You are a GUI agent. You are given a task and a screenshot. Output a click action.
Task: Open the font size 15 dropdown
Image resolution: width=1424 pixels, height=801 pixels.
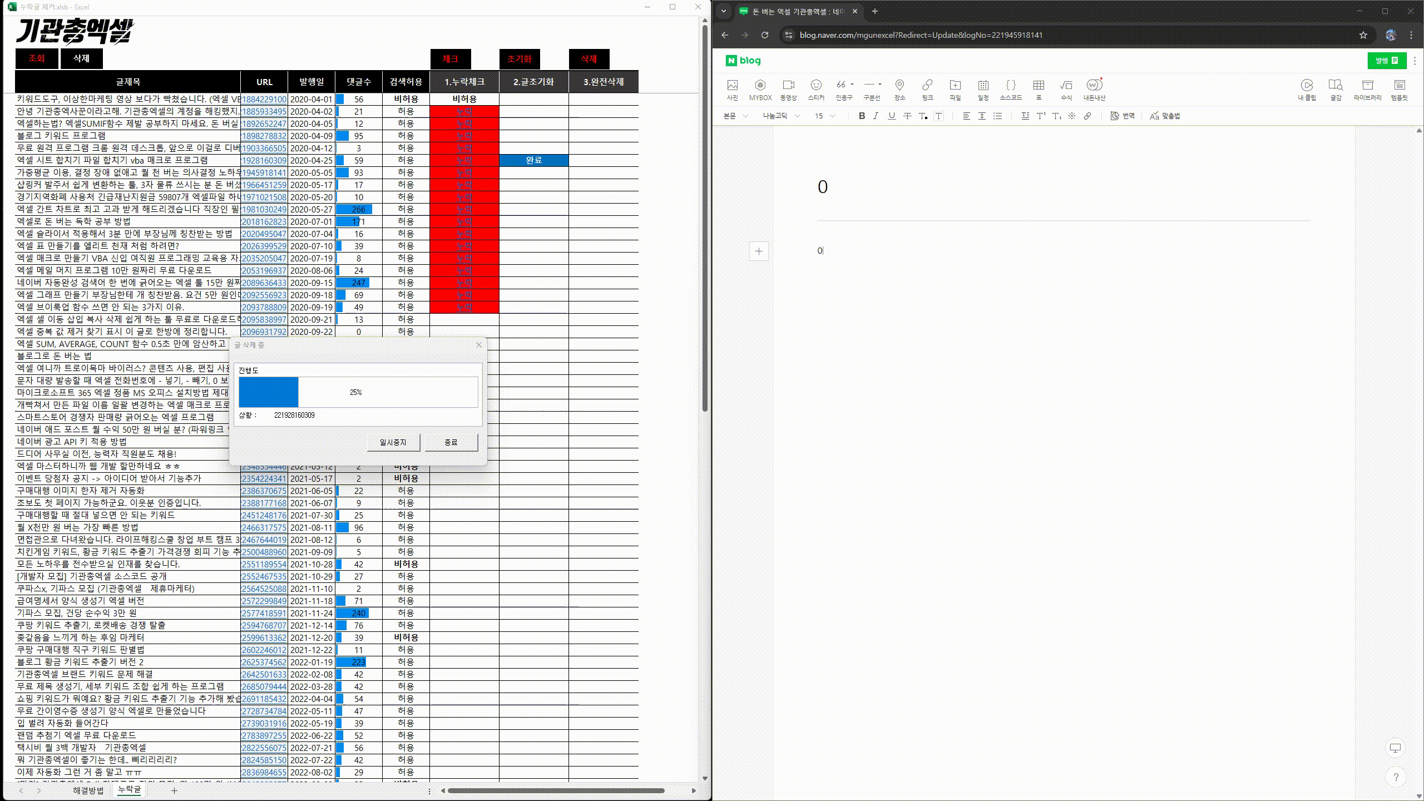pos(824,116)
